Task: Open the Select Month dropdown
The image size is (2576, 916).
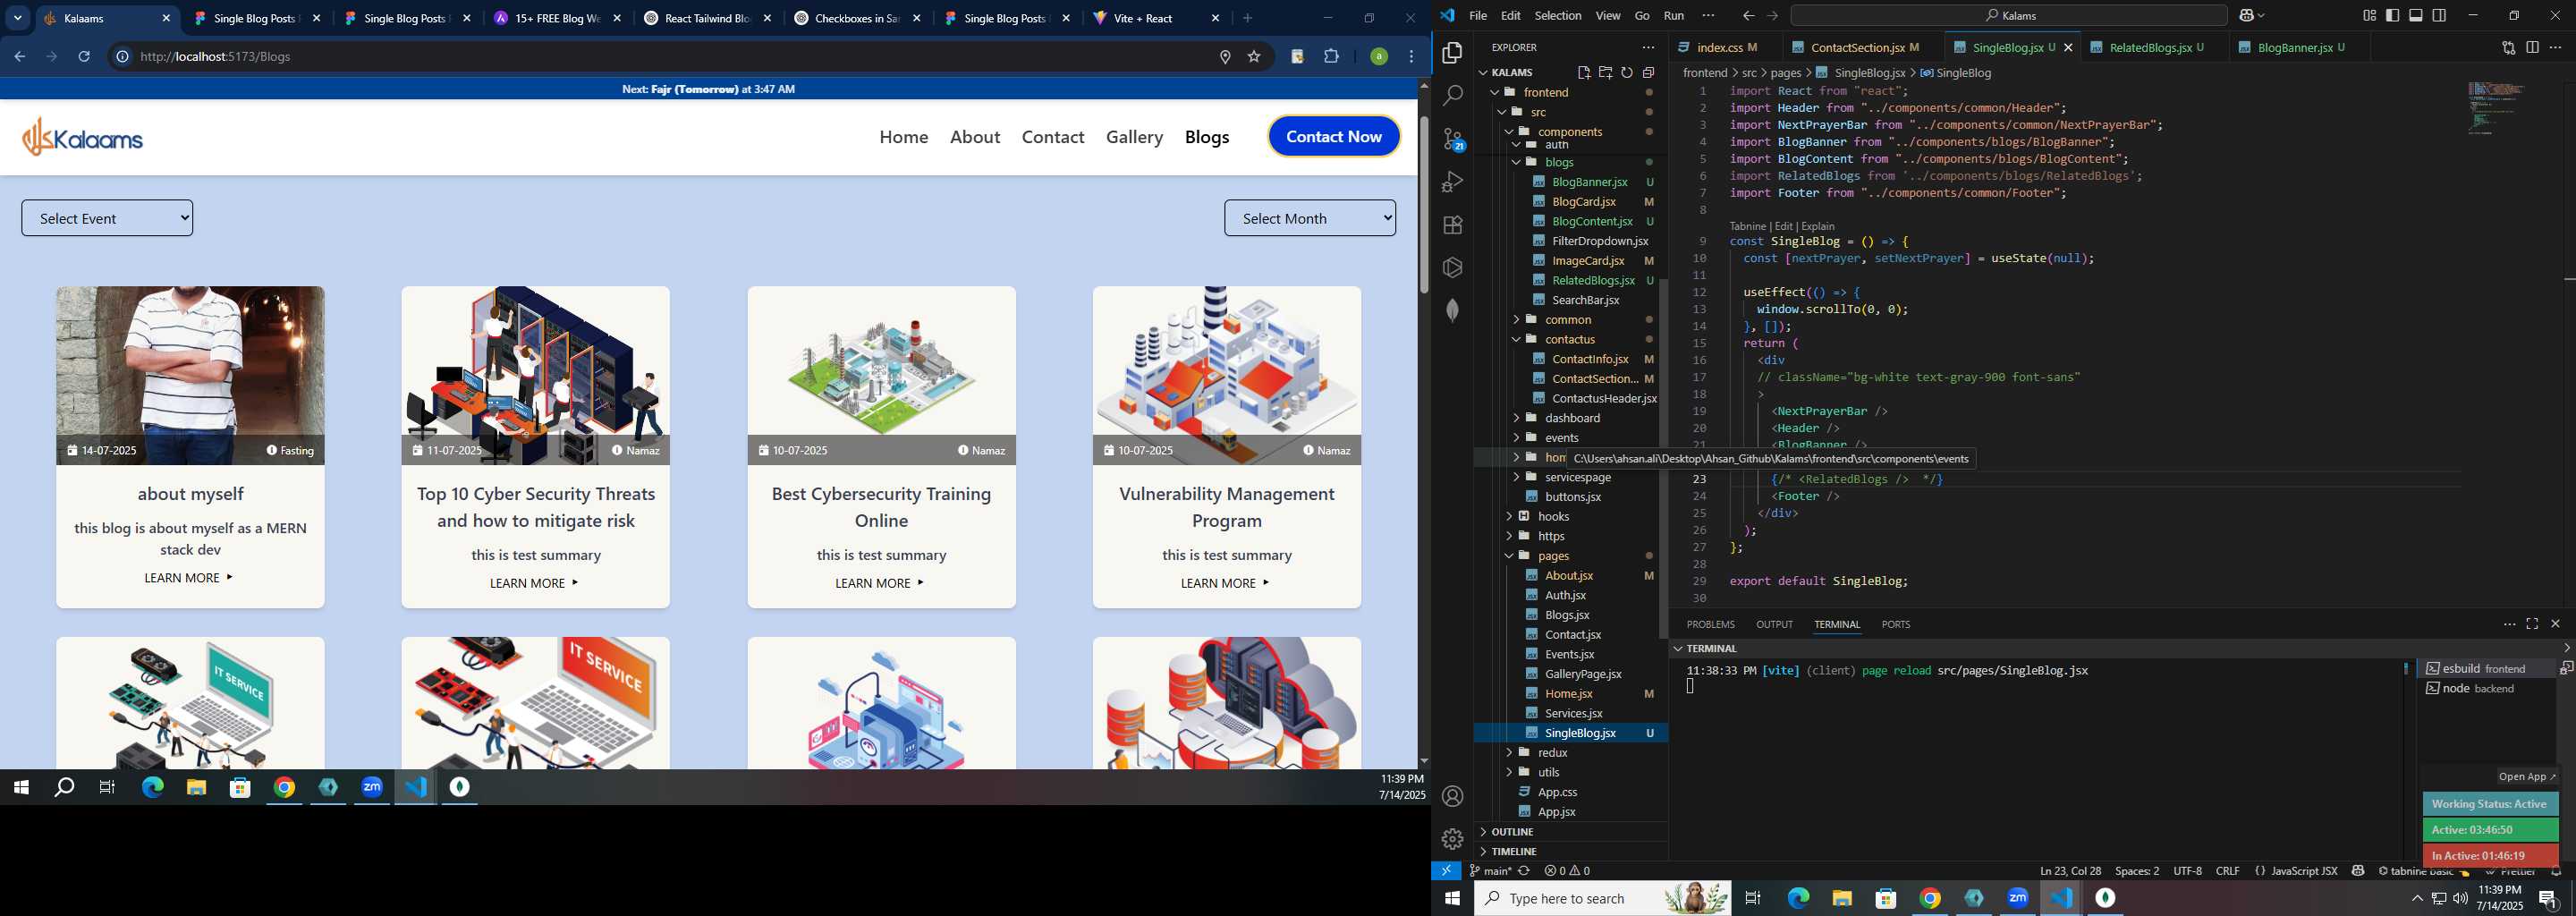Action: pyautogui.click(x=1309, y=218)
